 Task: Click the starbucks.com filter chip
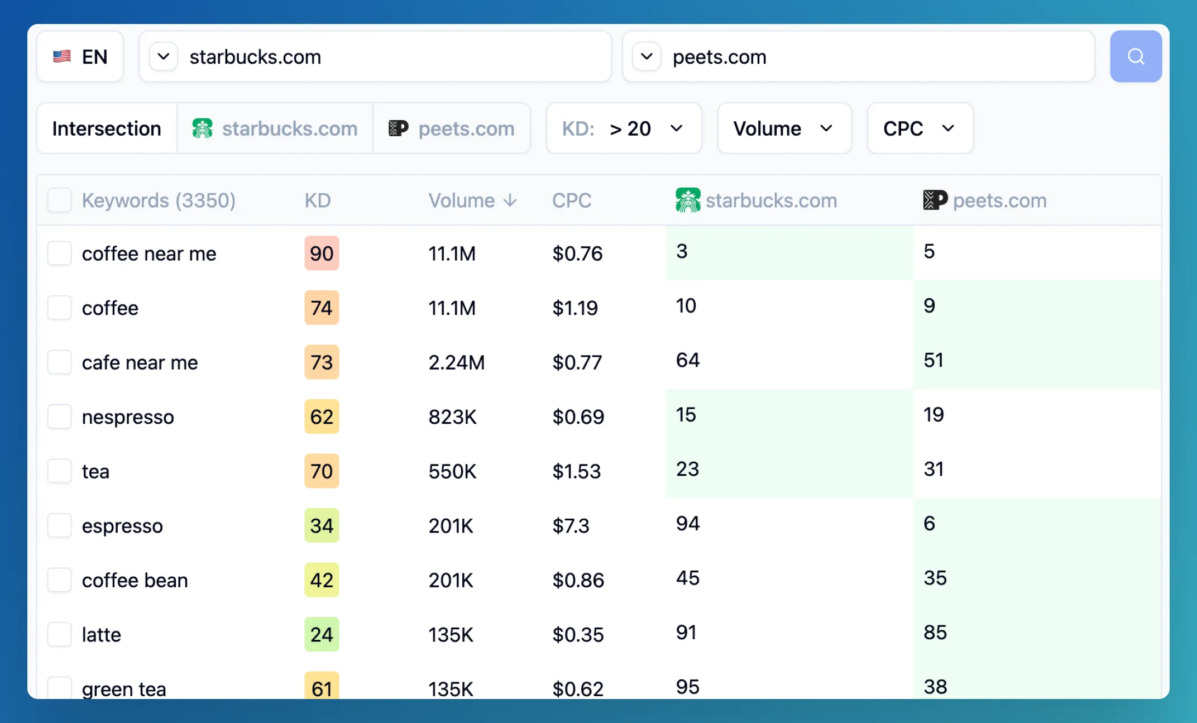(275, 128)
